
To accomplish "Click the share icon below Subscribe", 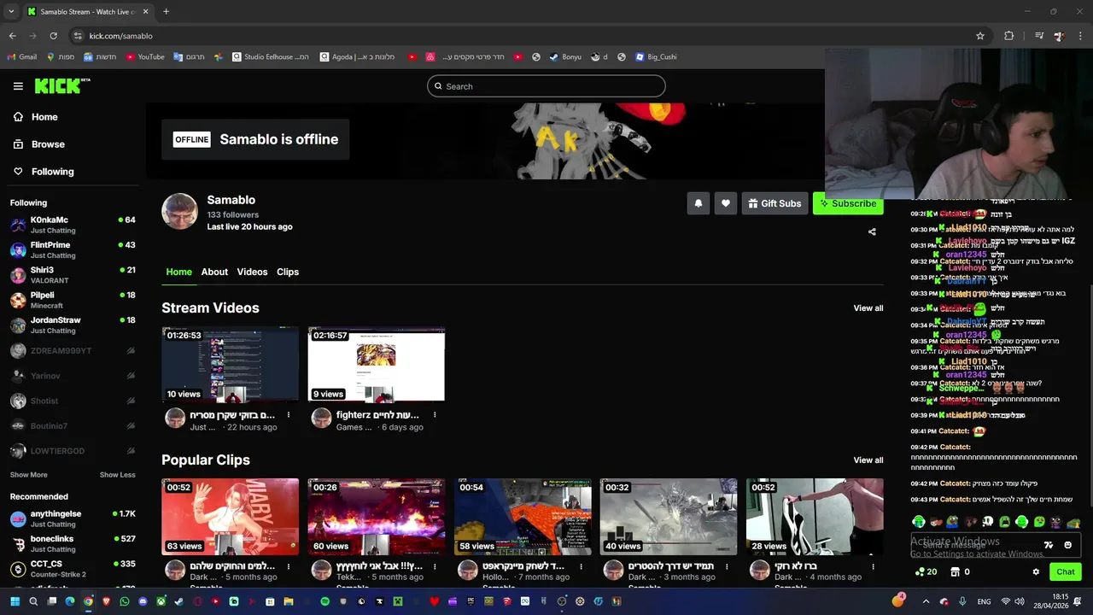I will [x=872, y=231].
